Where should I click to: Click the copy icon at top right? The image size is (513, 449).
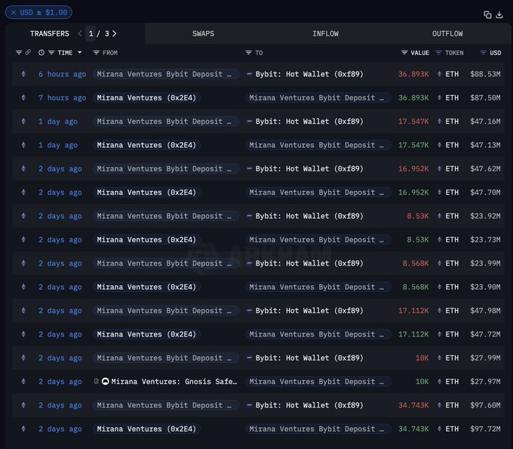(487, 15)
